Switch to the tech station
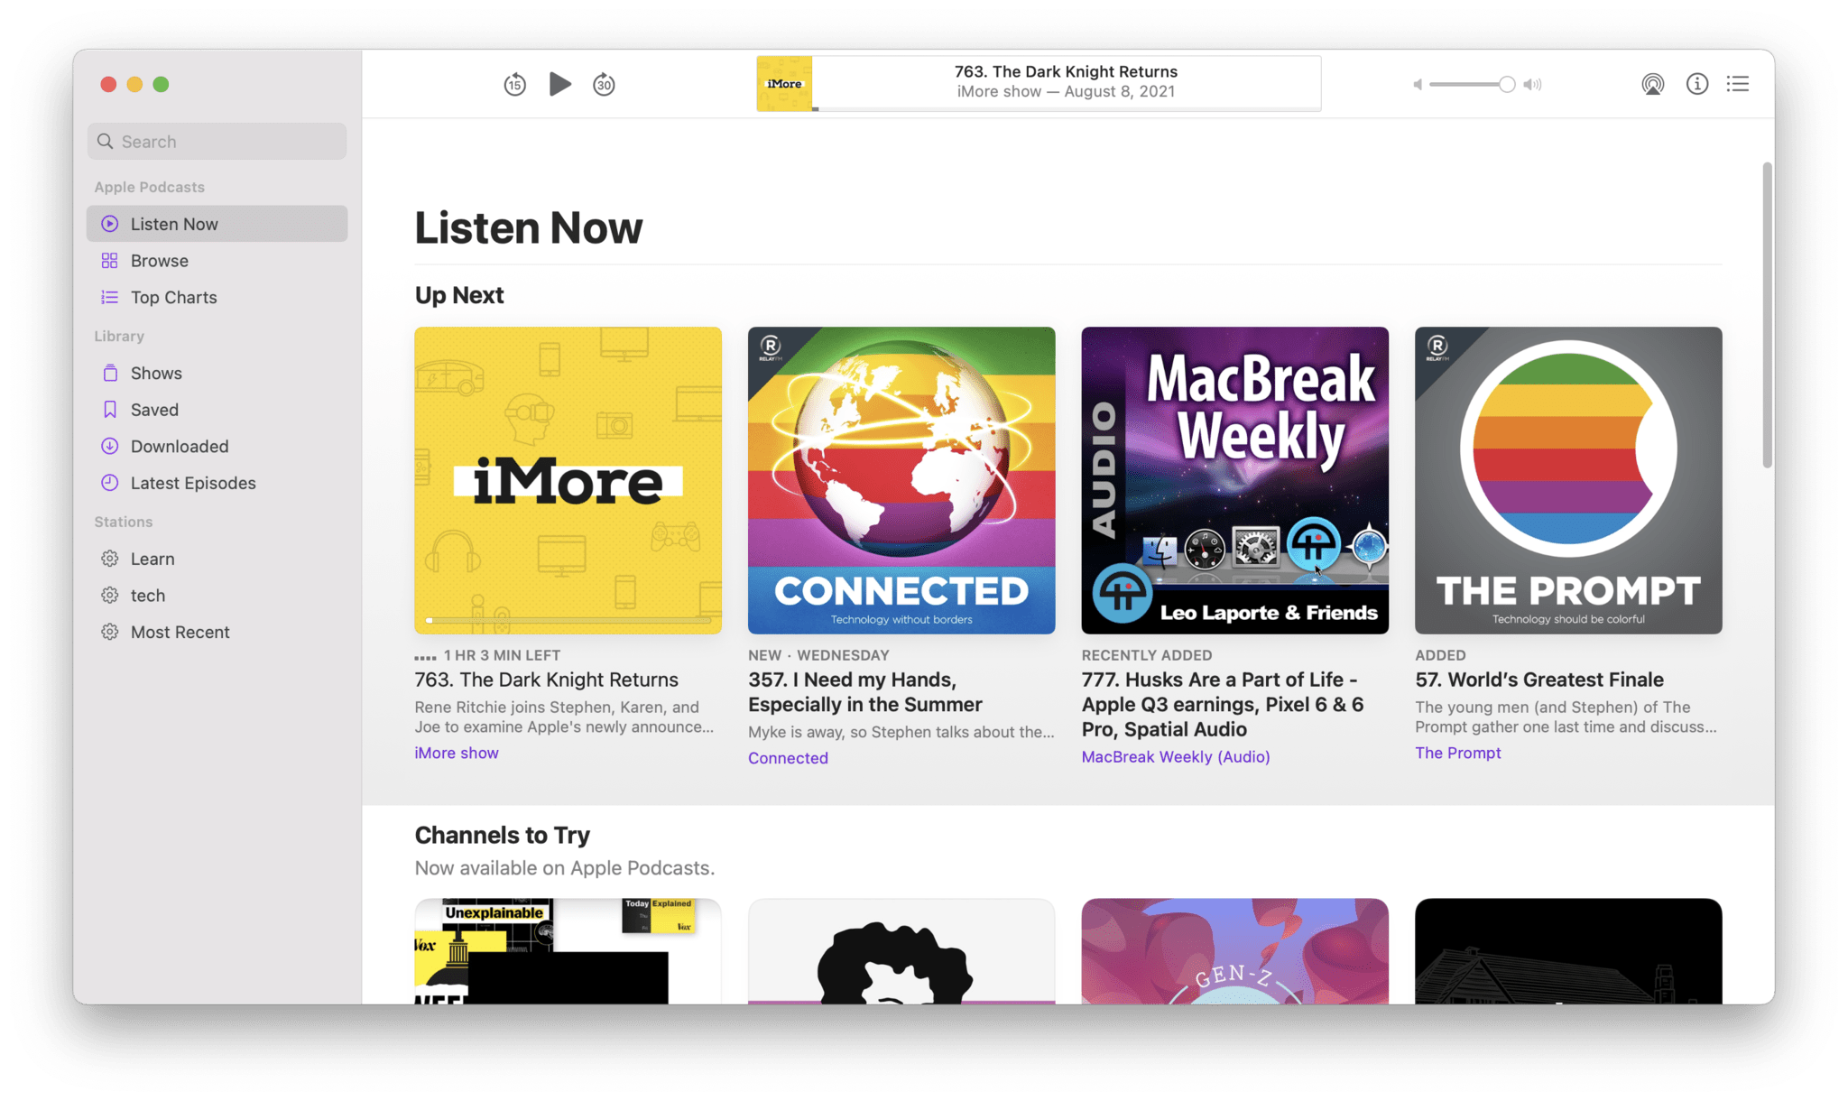Image resolution: width=1848 pixels, height=1101 pixels. tap(147, 595)
